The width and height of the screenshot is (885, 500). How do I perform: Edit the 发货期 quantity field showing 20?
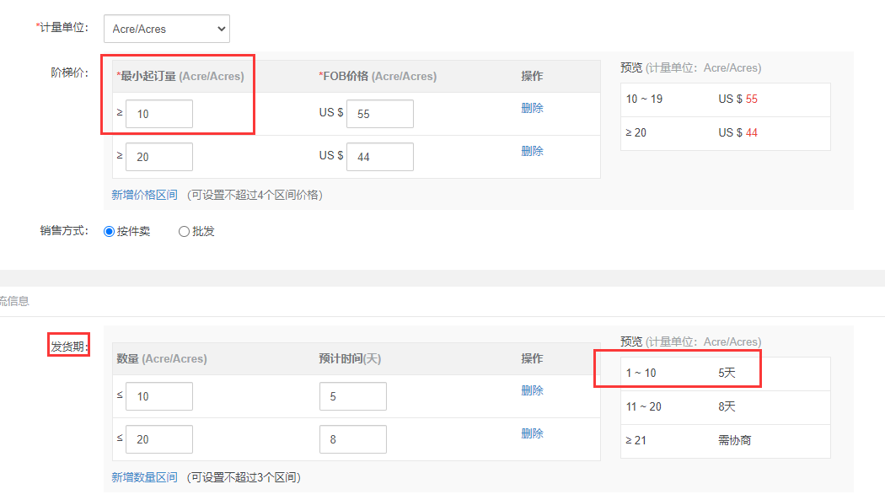158,439
